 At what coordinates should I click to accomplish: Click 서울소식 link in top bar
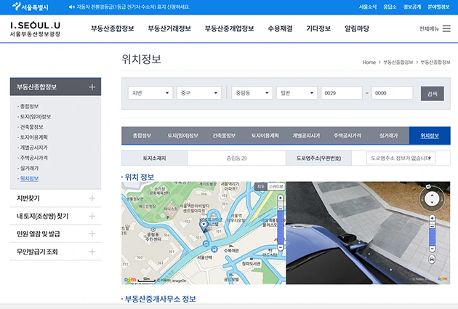[368, 7]
